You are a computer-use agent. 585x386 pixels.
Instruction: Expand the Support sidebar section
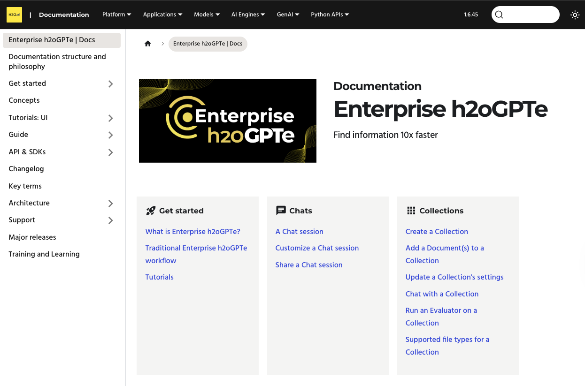tap(111, 220)
